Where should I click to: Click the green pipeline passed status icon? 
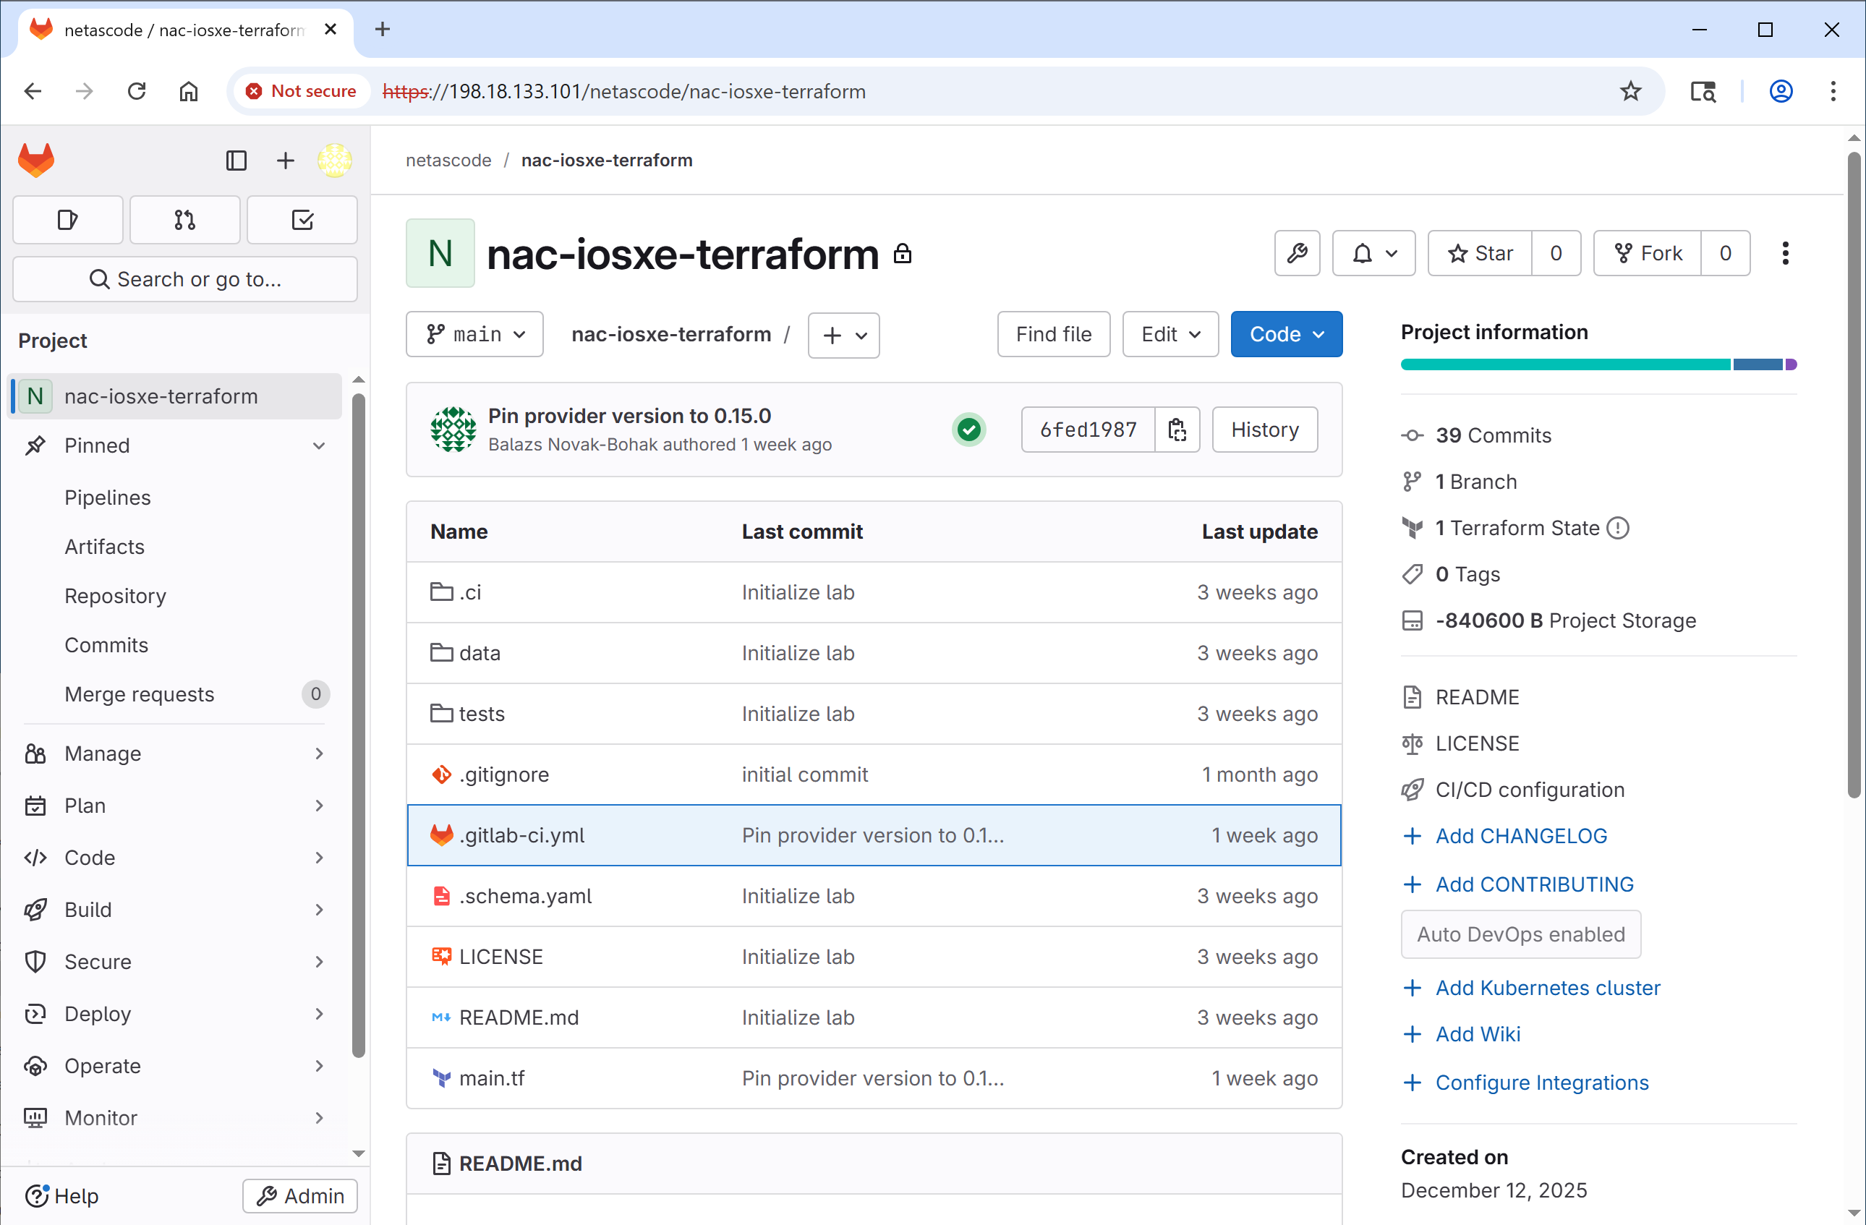coord(969,430)
